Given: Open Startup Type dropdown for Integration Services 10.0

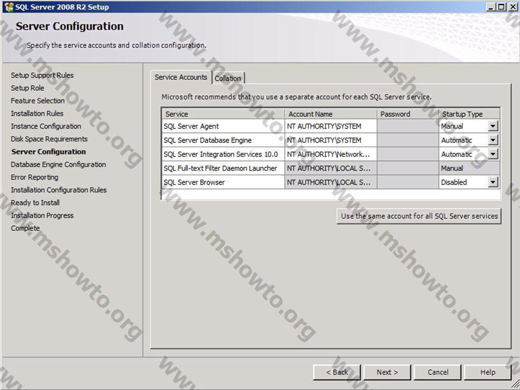Looking at the screenshot, I should [x=493, y=154].
